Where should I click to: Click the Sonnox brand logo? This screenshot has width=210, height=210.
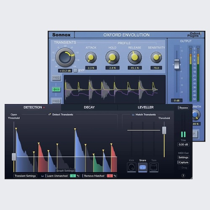click(61, 35)
